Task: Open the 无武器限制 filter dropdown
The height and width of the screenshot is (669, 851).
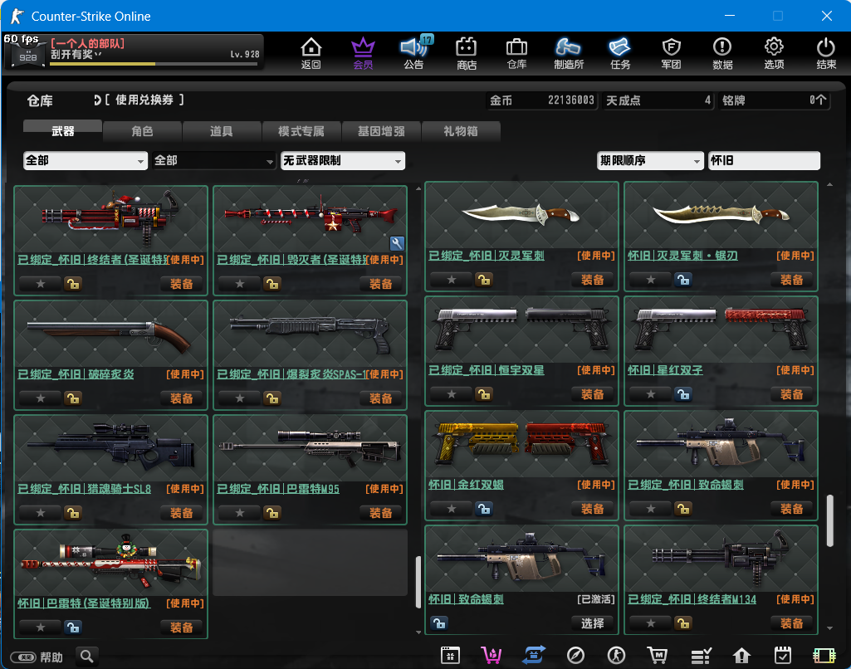Action: click(342, 160)
